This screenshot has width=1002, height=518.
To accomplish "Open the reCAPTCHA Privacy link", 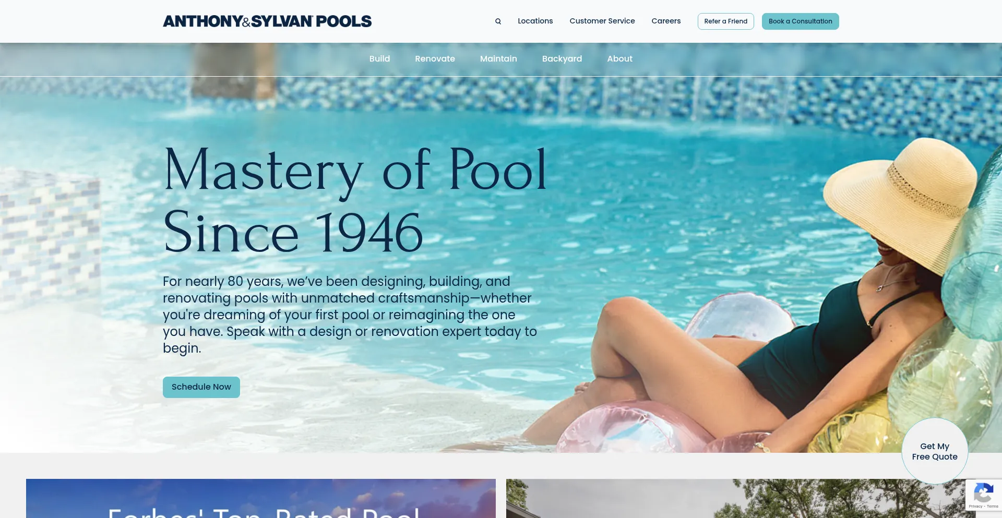I will (x=975, y=507).
